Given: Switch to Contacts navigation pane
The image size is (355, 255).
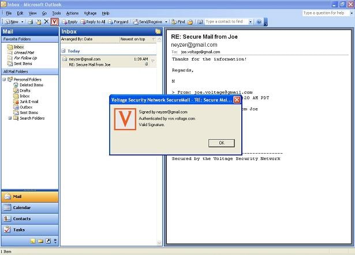Looking at the screenshot, I should point(29,219).
